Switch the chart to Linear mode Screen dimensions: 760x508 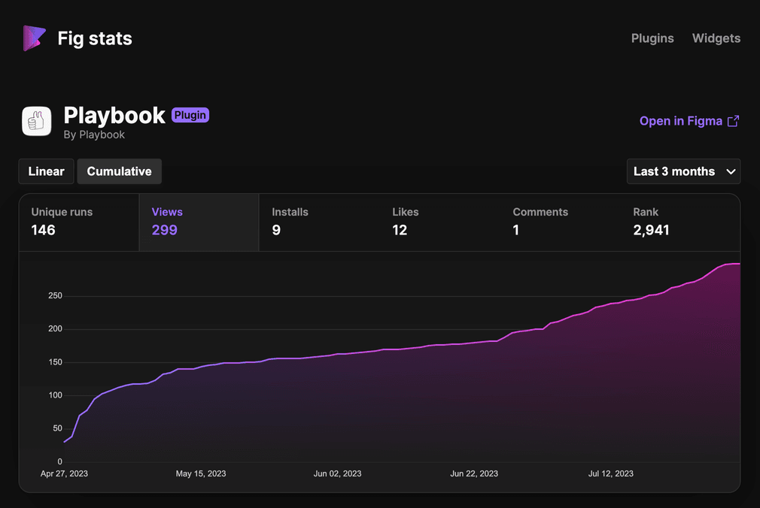(x=46, y=171)
